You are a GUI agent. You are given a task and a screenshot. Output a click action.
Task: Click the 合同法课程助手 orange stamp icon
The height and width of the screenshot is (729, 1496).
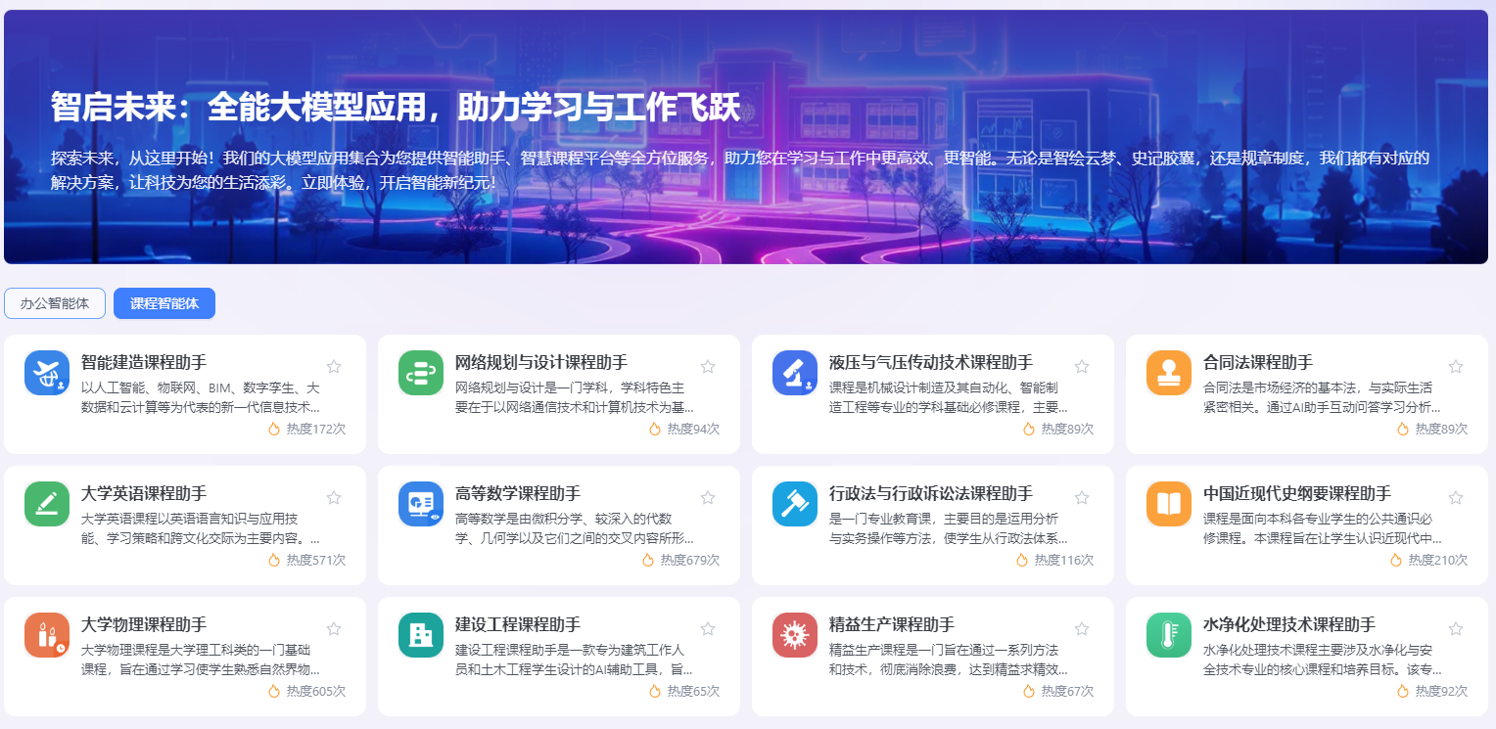click(x=1169, y=373)
